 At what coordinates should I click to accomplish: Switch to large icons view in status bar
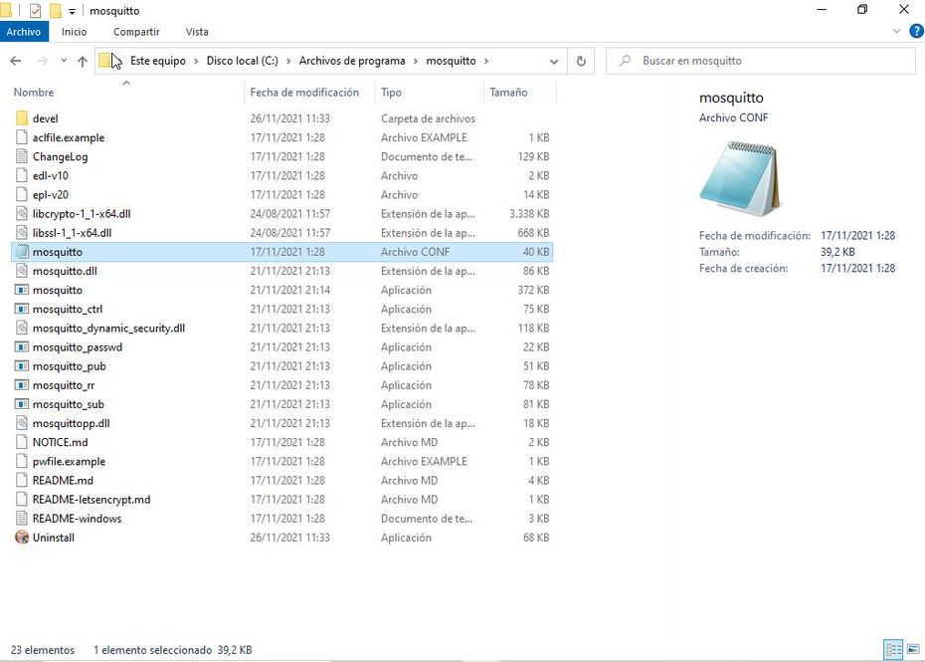coord(914,650)
